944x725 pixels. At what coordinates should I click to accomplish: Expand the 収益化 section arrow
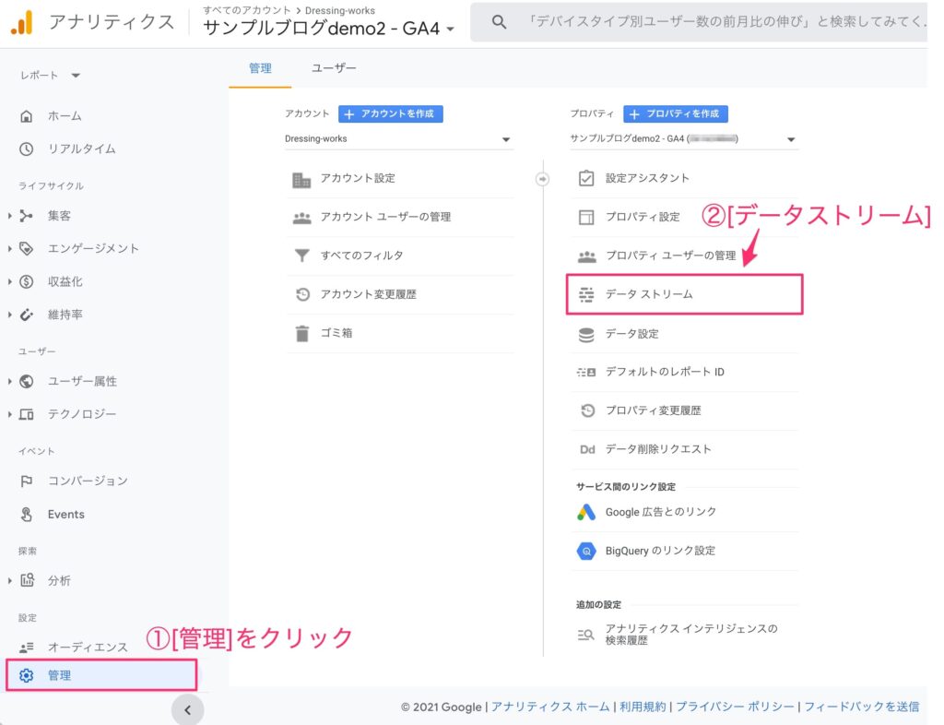(x=9, y=281)
